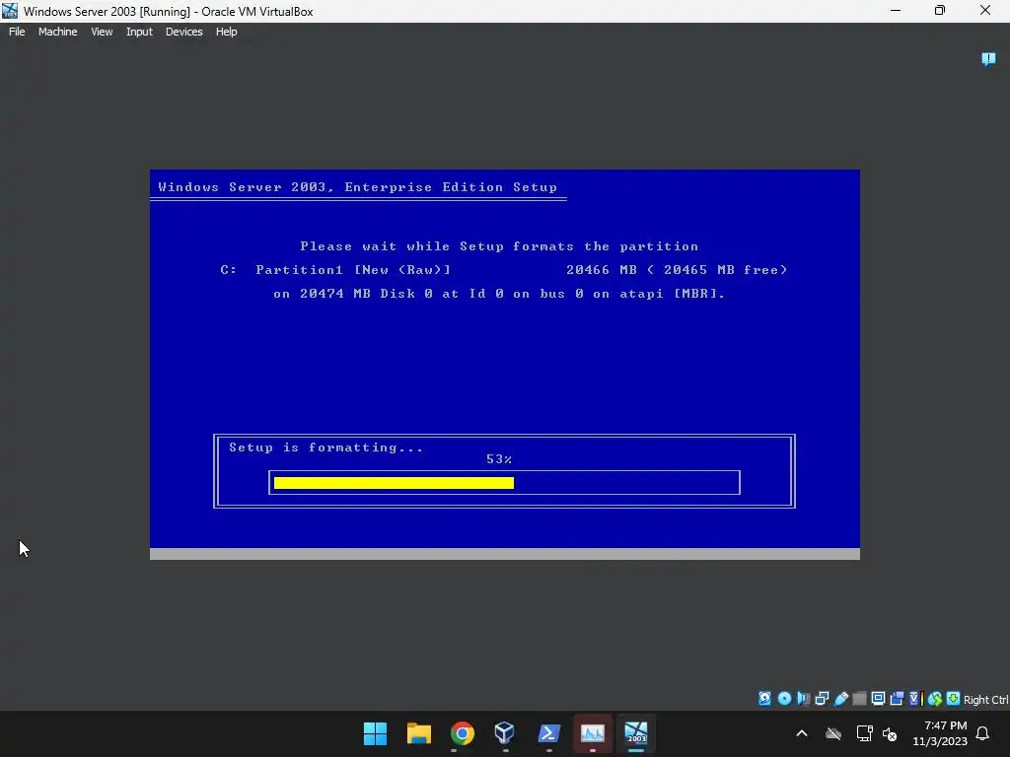This screenshot has height=757, width=1010.
Task: Click the network adapter status icon
Action: [822, 699]
